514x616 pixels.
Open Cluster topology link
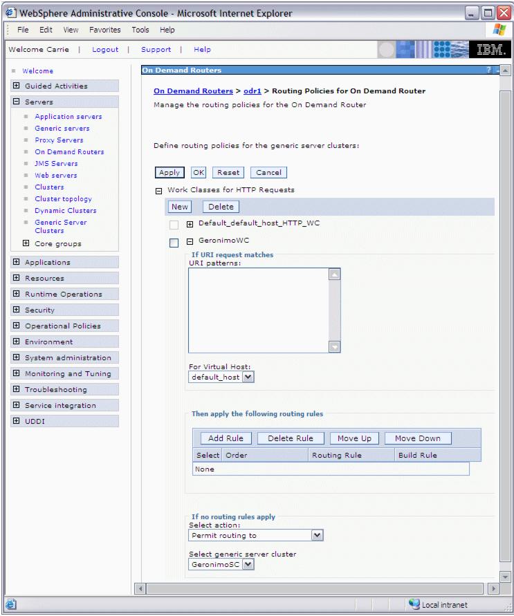(63, 199)
